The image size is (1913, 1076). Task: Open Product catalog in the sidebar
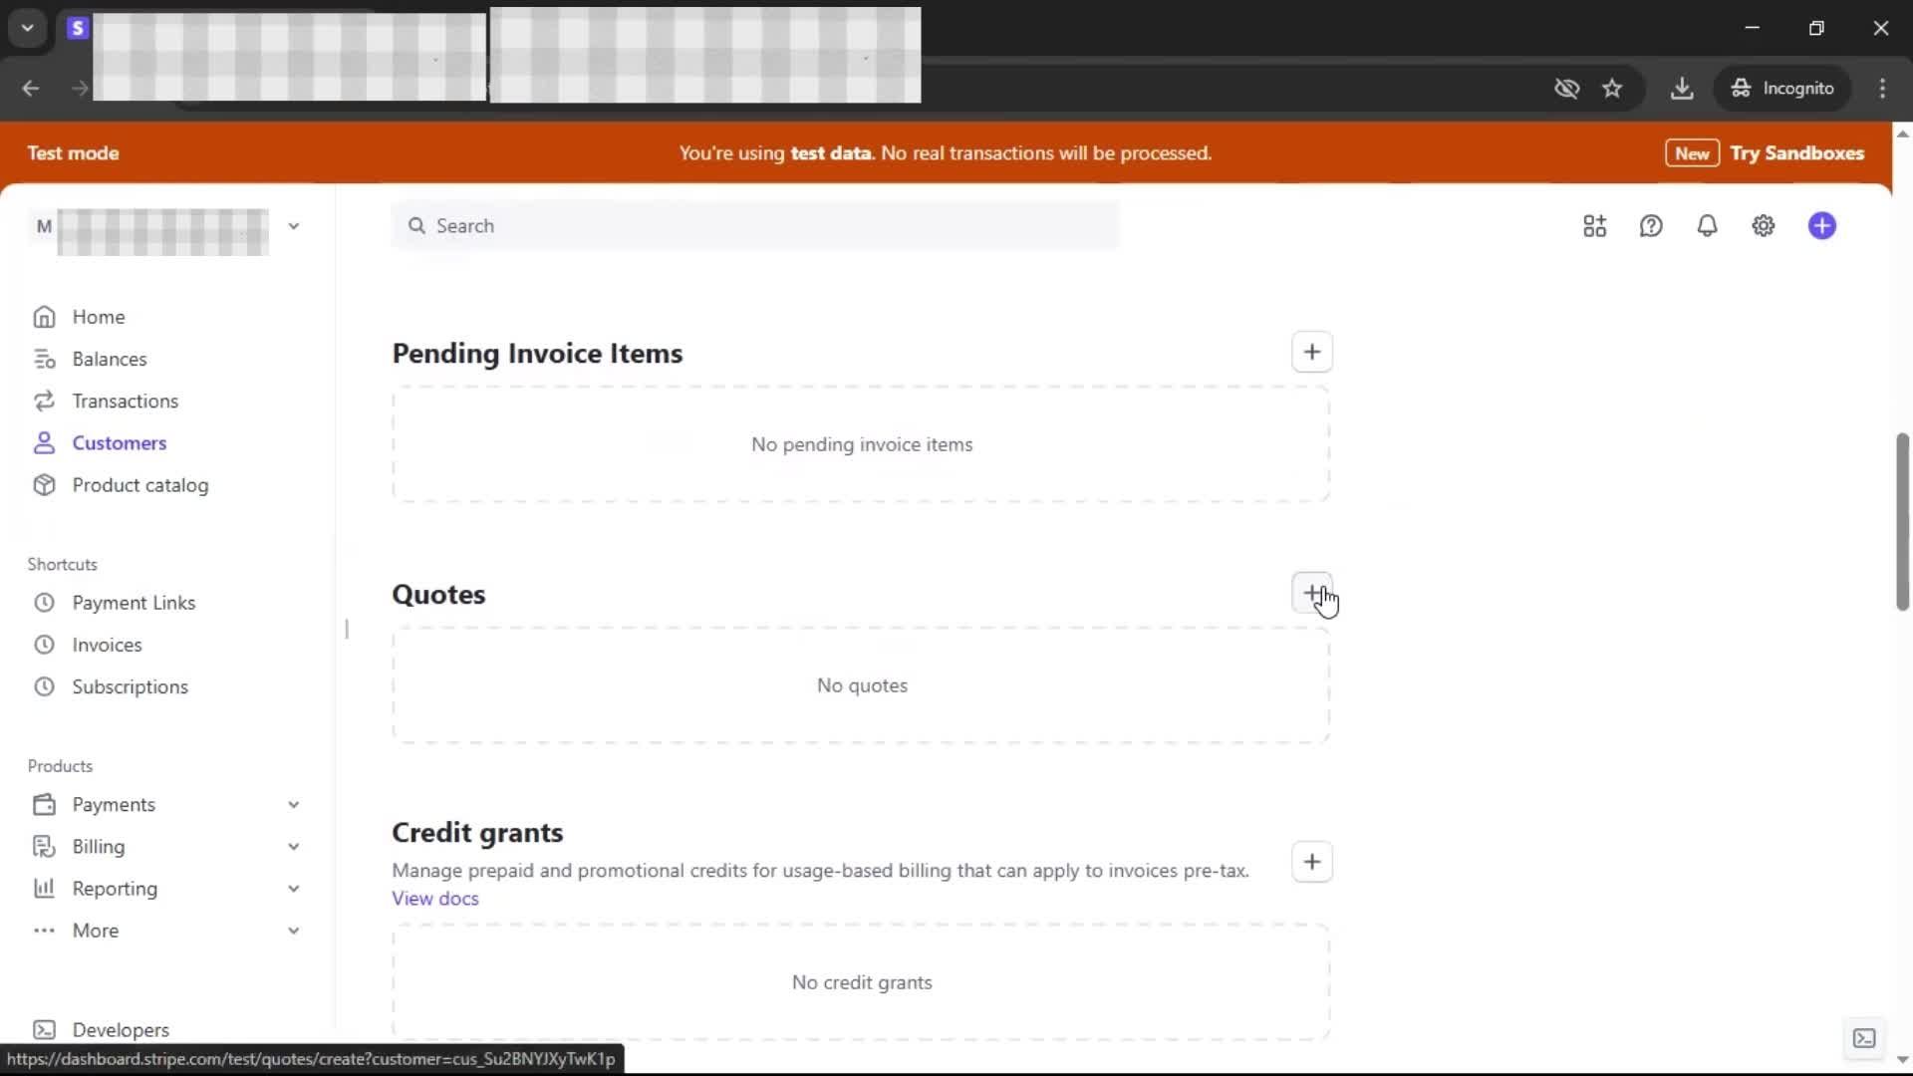pyautogui.click(x=139, y=485)
